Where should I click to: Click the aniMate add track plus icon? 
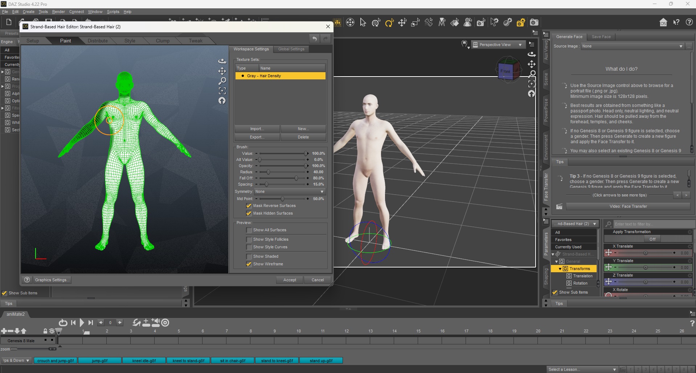coord(4,331)
